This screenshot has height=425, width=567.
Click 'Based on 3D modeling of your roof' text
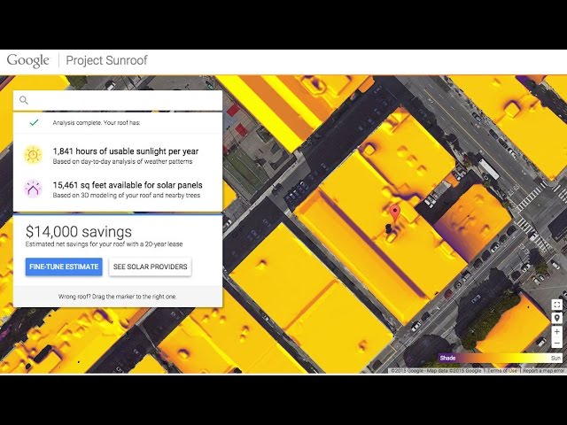coord(127,196)
